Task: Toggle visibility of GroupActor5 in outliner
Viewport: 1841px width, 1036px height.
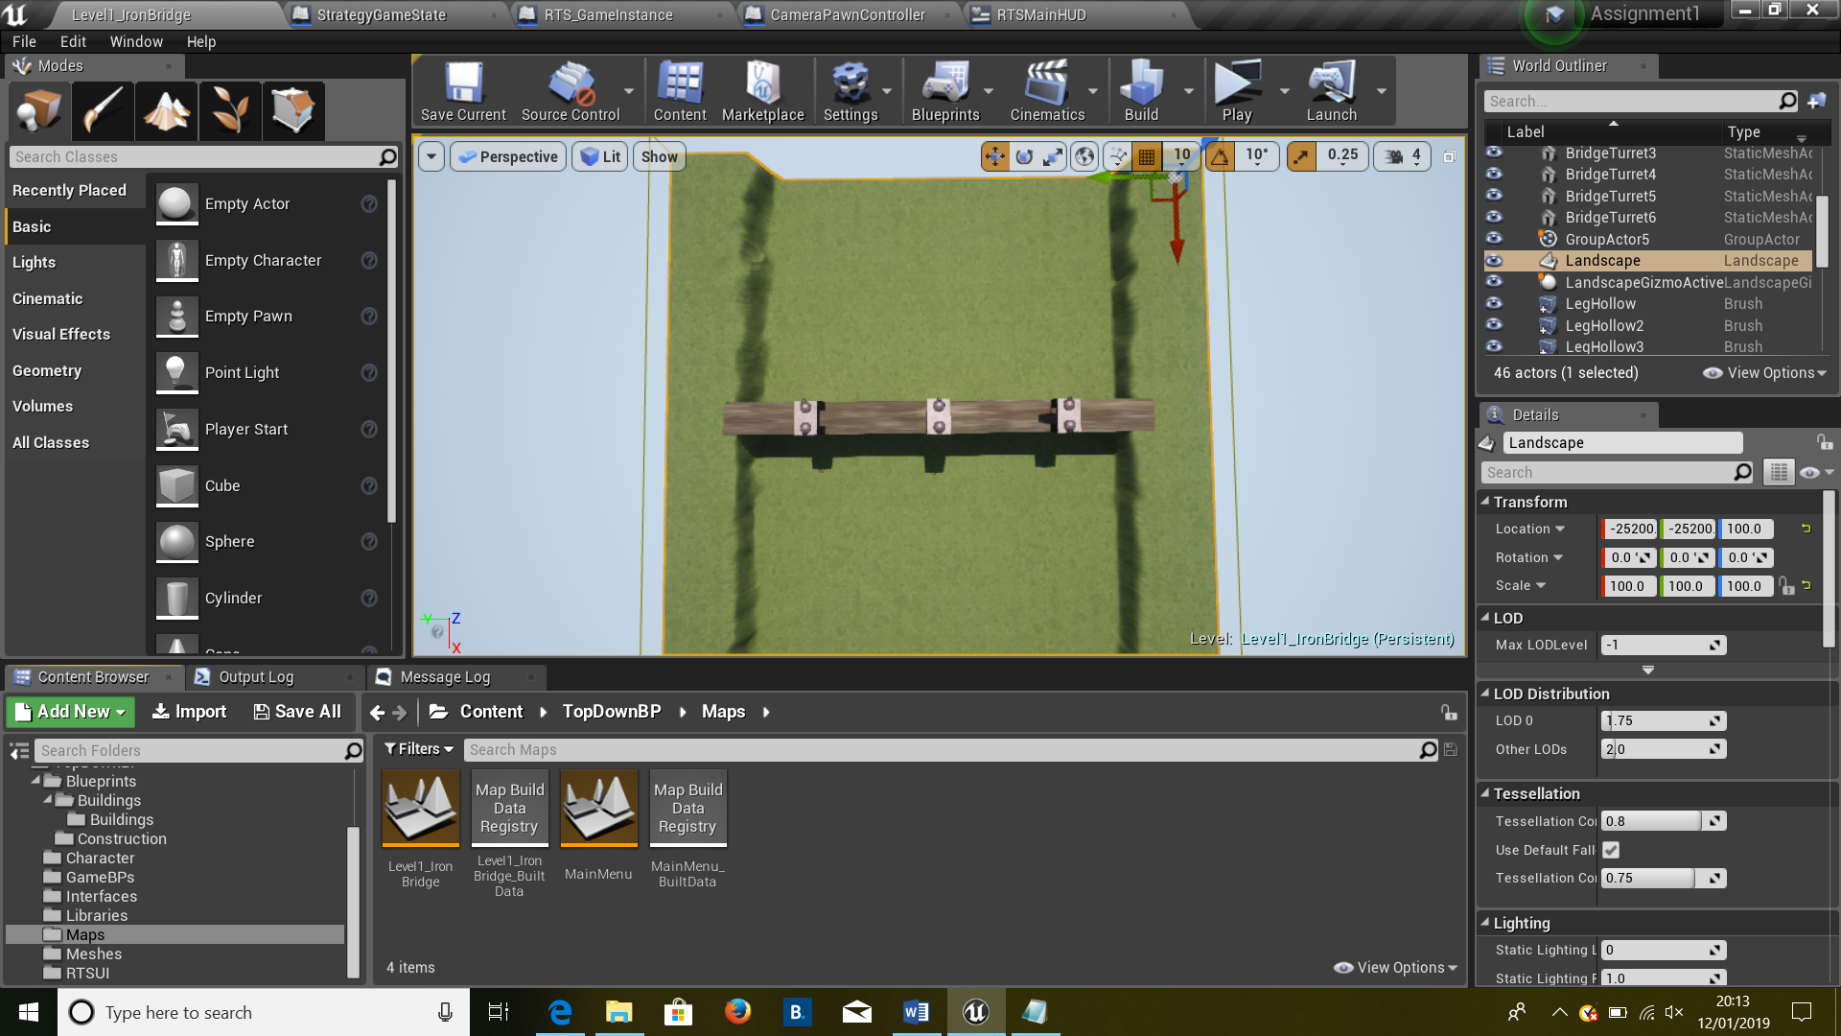Action: pos(1494,238)
